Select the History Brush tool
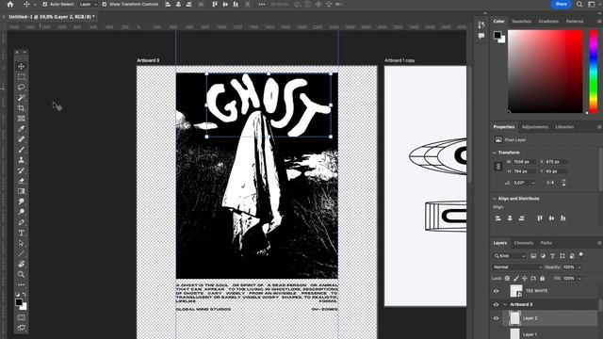 coord(21,170)
